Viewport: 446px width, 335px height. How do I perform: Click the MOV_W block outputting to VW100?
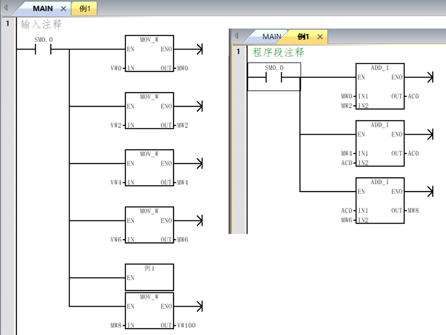(149, 311)
